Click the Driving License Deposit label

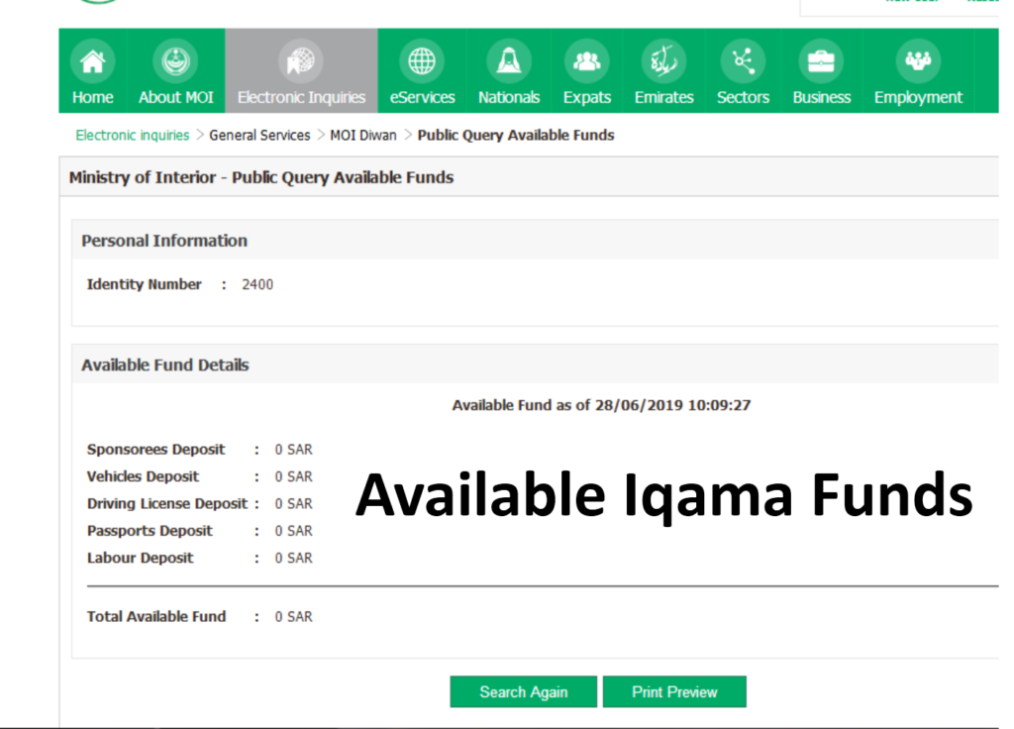click(x=167, y=504)
